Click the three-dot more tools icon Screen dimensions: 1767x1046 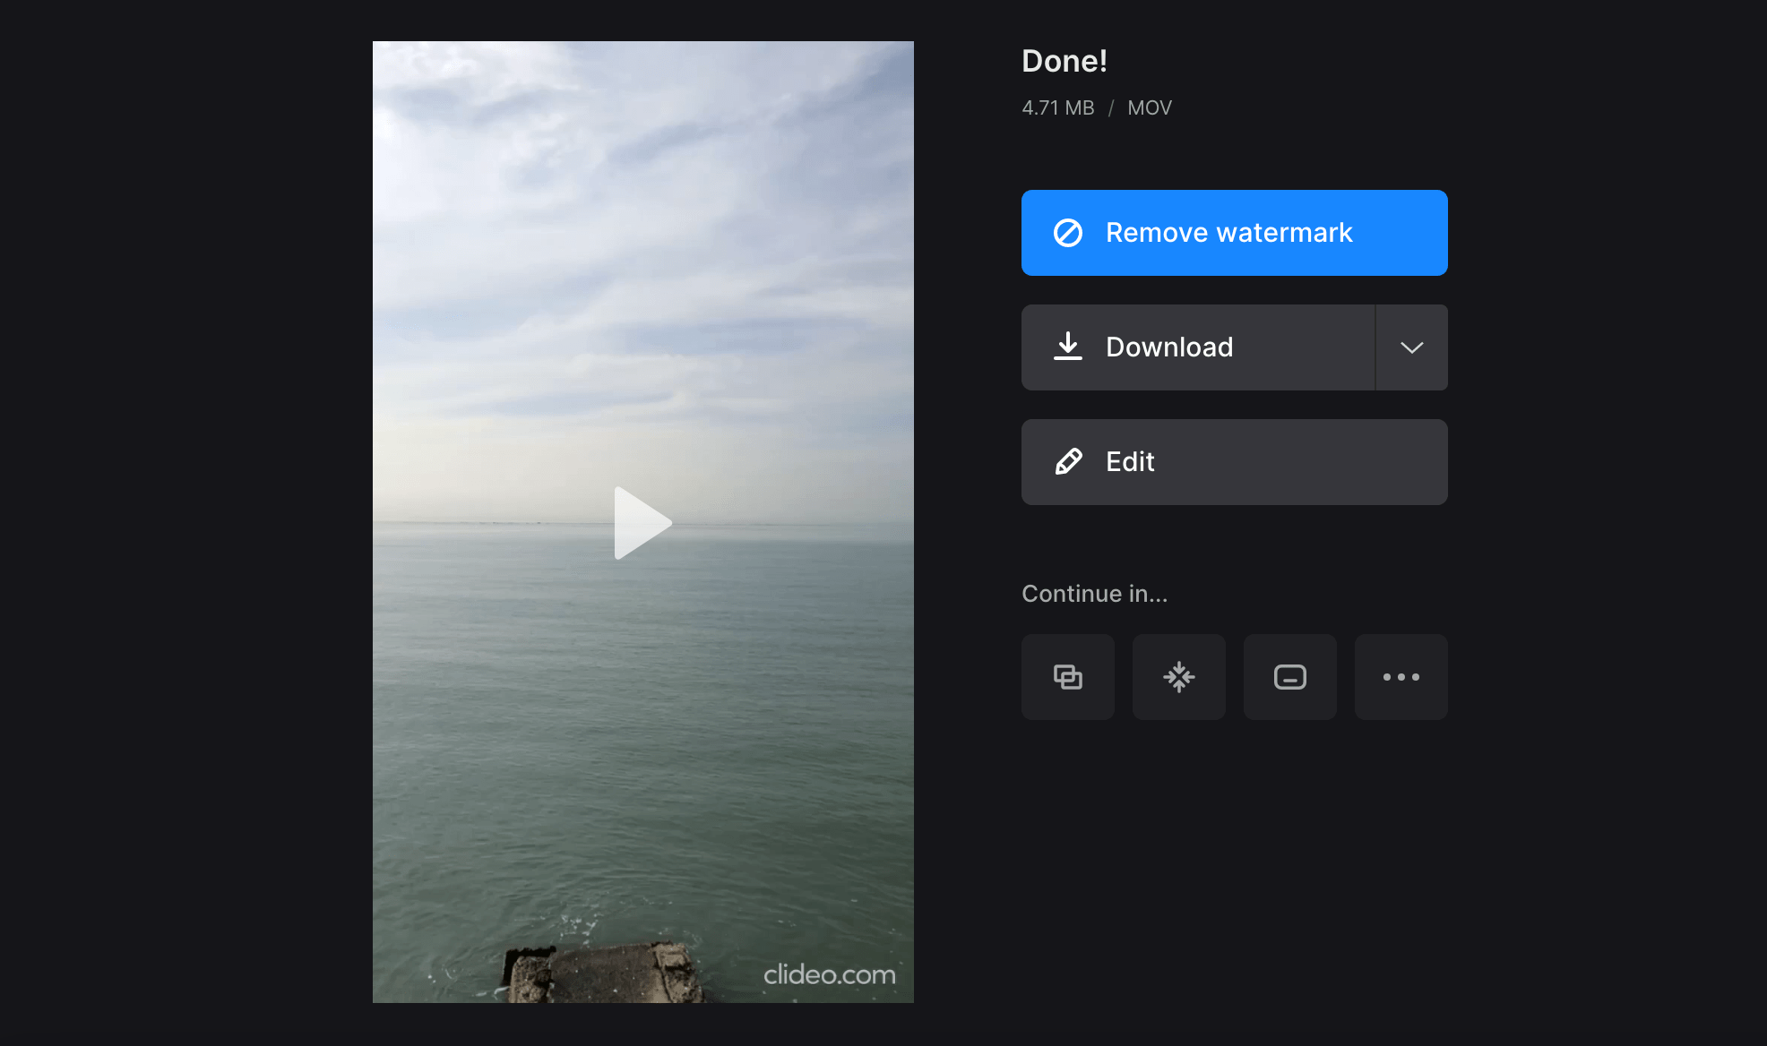pyautogui.click(x=1401, y=677)
